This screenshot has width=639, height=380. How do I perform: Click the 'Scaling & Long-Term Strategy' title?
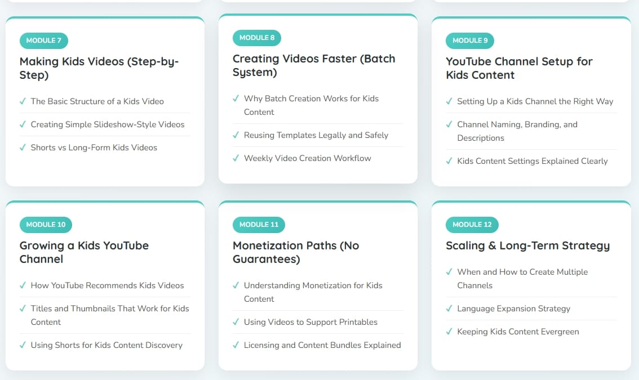[x=527, y=245]
